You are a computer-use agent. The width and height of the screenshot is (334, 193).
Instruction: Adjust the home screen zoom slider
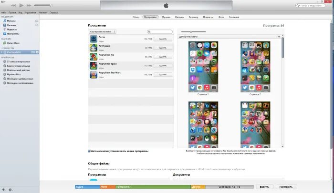[x=191, y=32]
